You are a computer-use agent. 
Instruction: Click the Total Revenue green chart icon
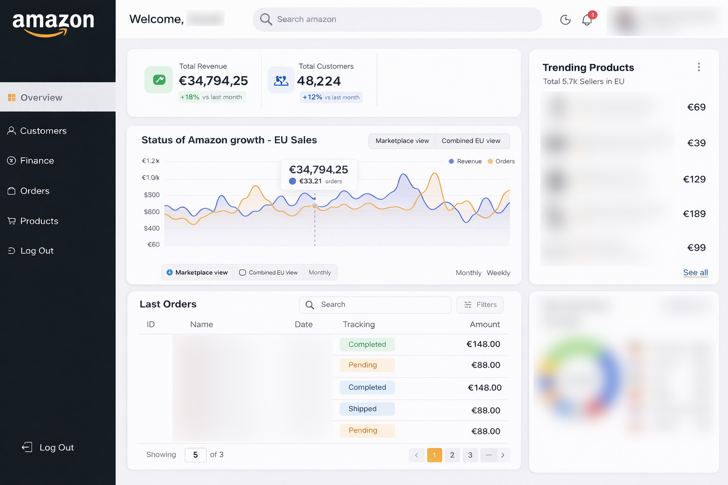pos(159,80)
